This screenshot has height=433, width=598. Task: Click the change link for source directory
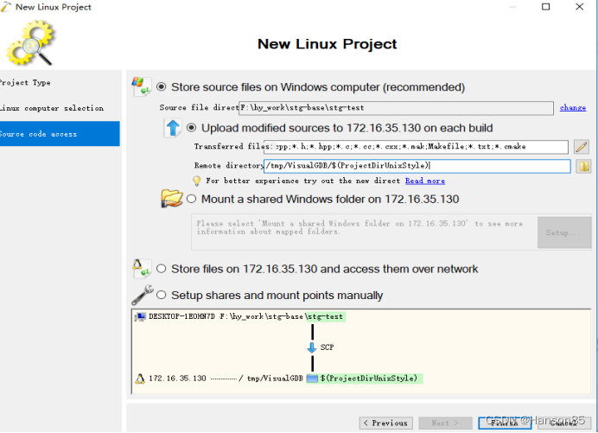[572, 107]
